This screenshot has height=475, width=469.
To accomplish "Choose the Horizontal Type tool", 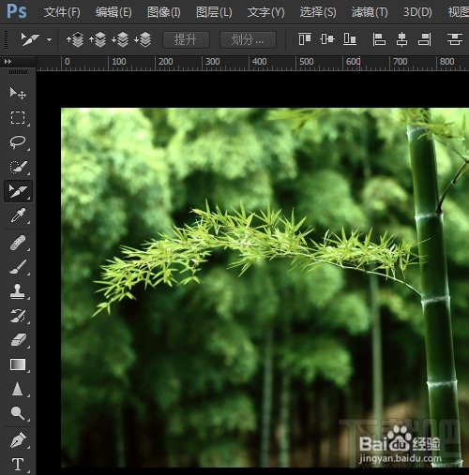I will tap(18, 465).
